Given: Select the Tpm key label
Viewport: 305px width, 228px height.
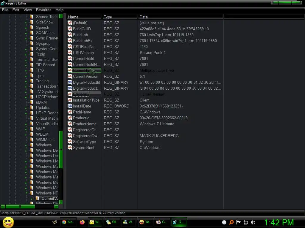Looking at the screenshot, I should pos(40,76).
